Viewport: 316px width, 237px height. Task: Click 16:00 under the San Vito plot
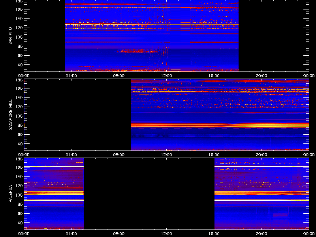click(x=214, y=76)
